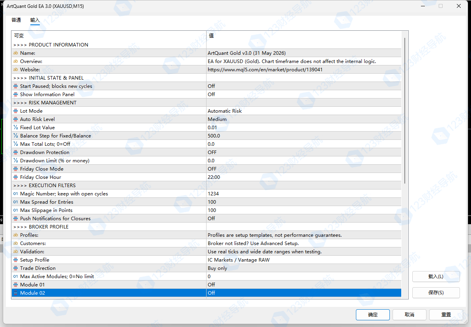Click the ab icon next to Website:
This screenshot has height=327, width=471.
tap(16, 69)
